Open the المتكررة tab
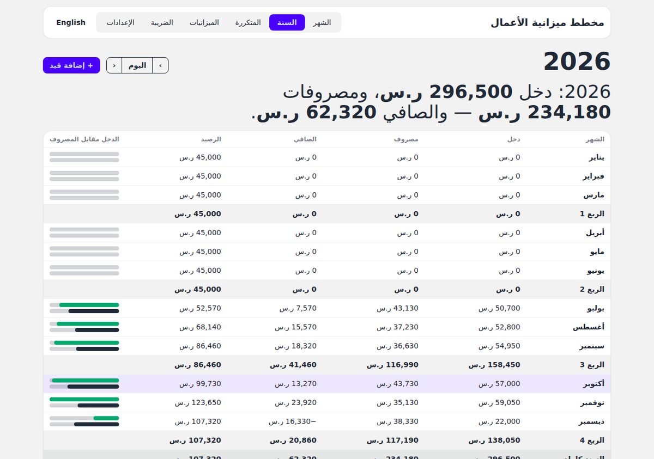This screenshot has height=459, width=654. pyautogui.click(x=248, y=22)
